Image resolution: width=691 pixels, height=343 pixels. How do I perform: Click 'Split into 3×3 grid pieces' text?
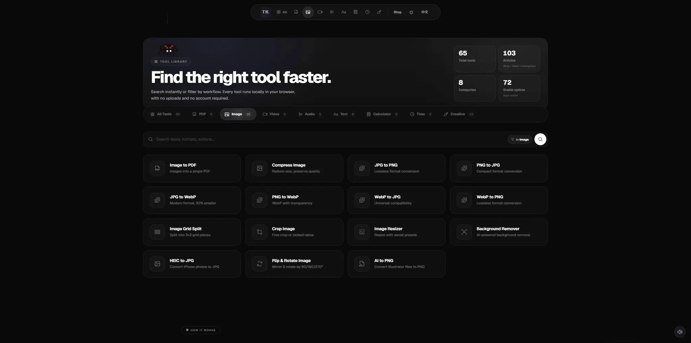click(x=190, y=235)
